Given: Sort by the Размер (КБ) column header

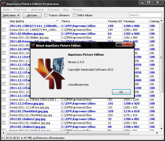Looking at the screenshot, I should point(115,21).
